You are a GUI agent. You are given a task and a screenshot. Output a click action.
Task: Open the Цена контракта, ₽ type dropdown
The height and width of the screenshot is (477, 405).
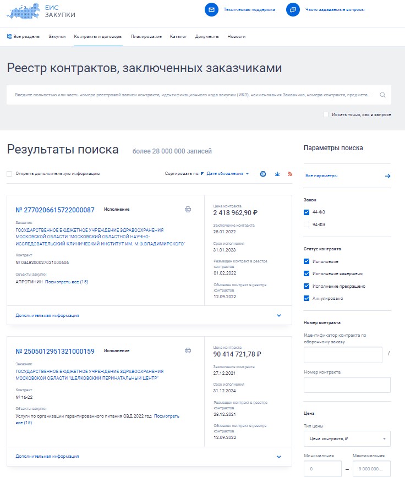click(x=347, y=438)
